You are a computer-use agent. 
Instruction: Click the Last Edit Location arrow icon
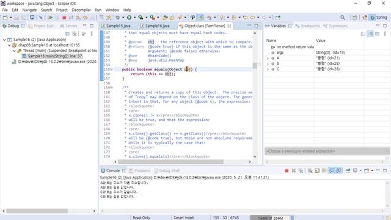coord(246,18)
